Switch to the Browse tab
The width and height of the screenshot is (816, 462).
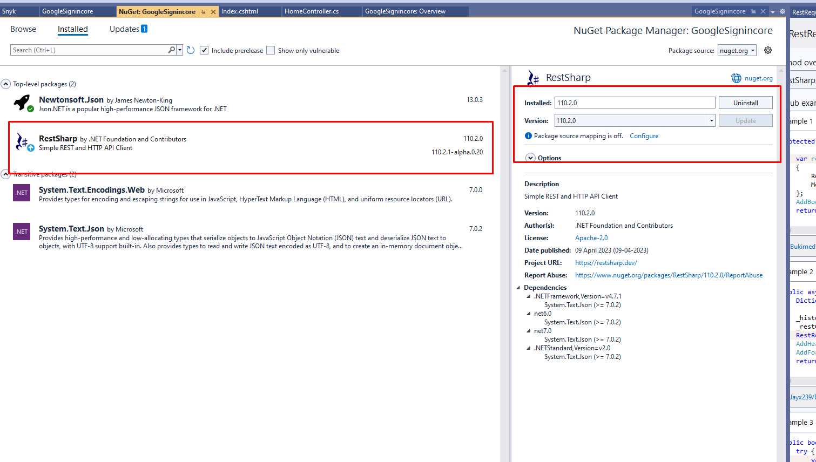click(x=23, y=29)
